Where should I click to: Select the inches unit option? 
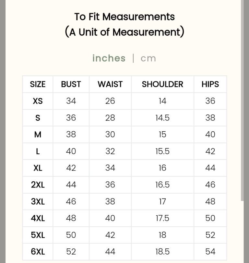pyautogui.click(x=109, y=58)
